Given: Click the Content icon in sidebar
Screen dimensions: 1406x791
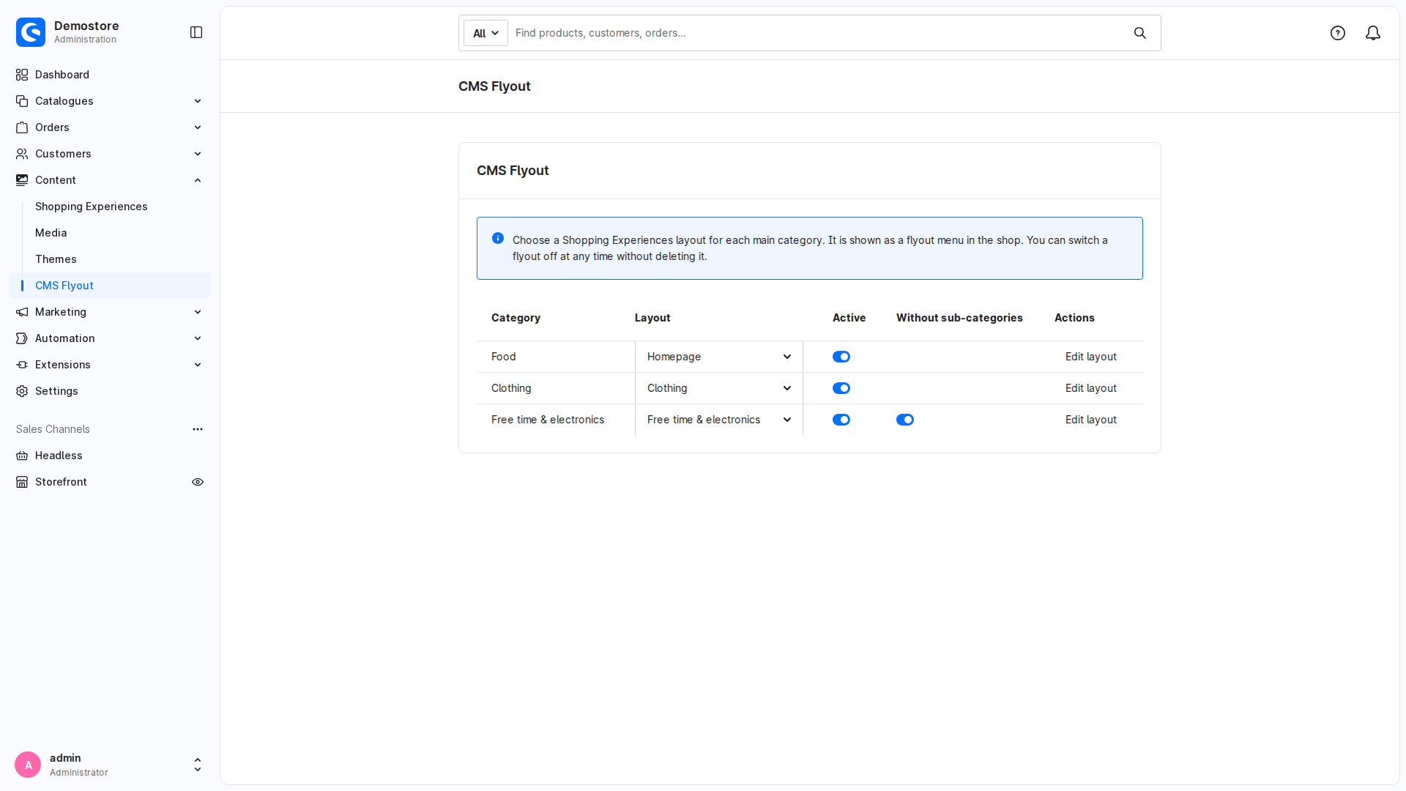Looking at the screenshot, I should coord(22,180).
